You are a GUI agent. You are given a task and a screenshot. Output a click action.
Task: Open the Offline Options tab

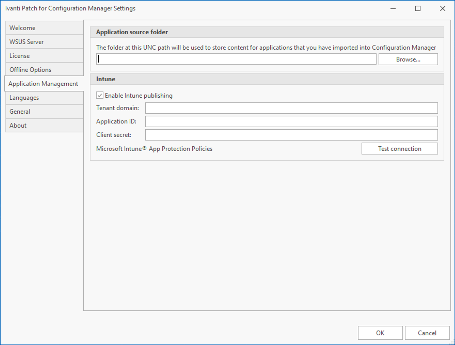pyautogui.click(x=44, y=70)
